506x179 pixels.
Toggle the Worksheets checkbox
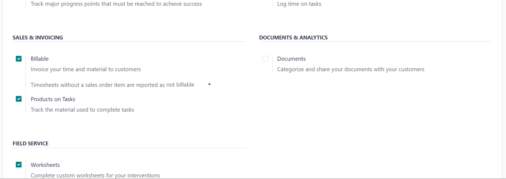[x=19, y=165]
